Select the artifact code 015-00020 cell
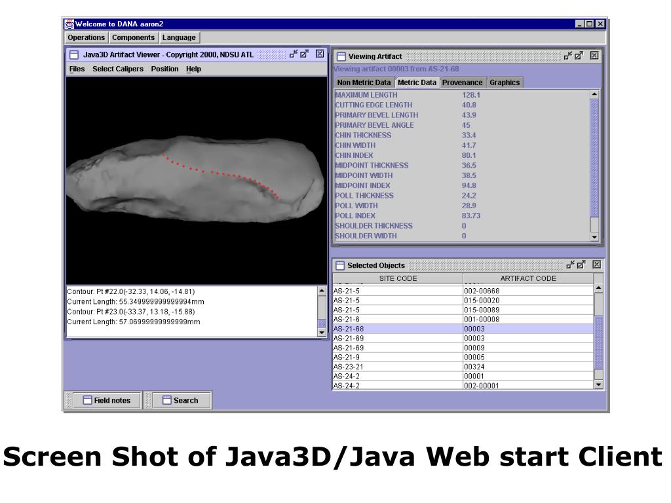 [528, 300]
